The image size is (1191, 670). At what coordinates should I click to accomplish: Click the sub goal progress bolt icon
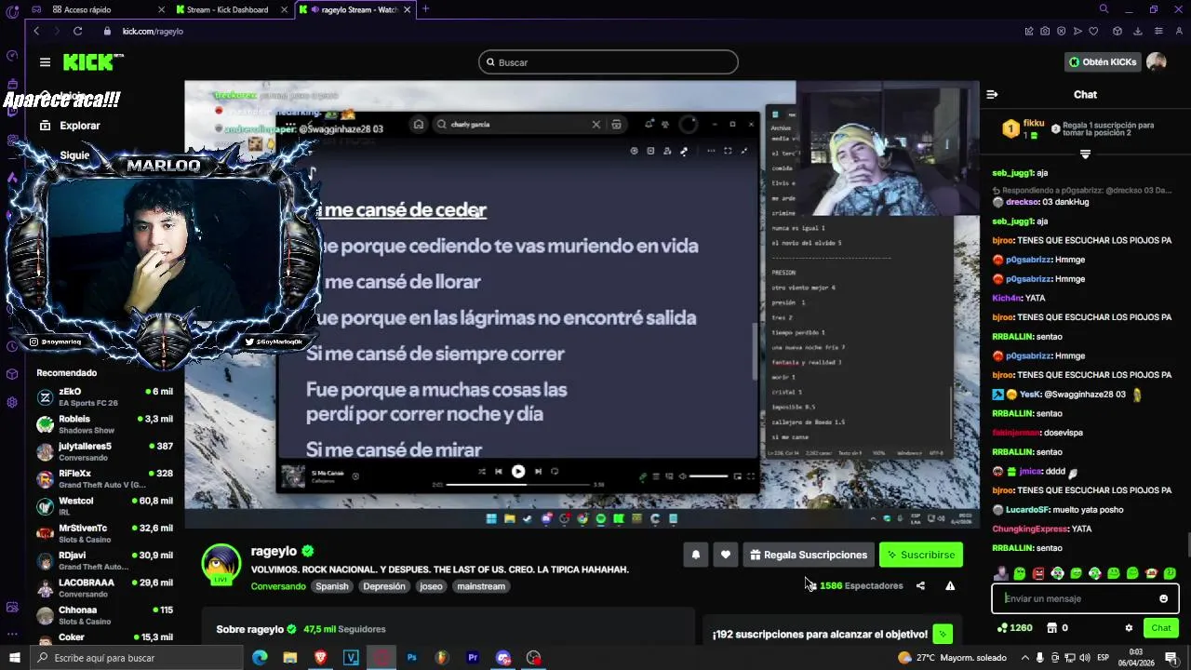click(x=943, y=635)
